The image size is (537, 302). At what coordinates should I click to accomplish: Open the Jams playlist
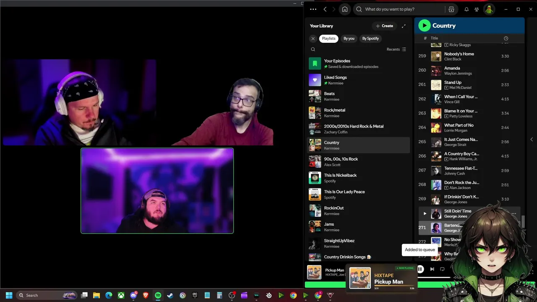[359, 227]
